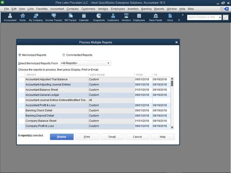231x173 pixels.
Task: Open the Accountant center icon
Action: [x=10, y=17]
